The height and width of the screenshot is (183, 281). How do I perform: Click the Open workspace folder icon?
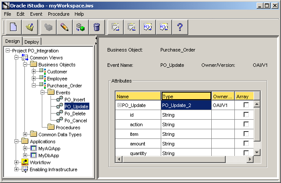tap(30, 27)
